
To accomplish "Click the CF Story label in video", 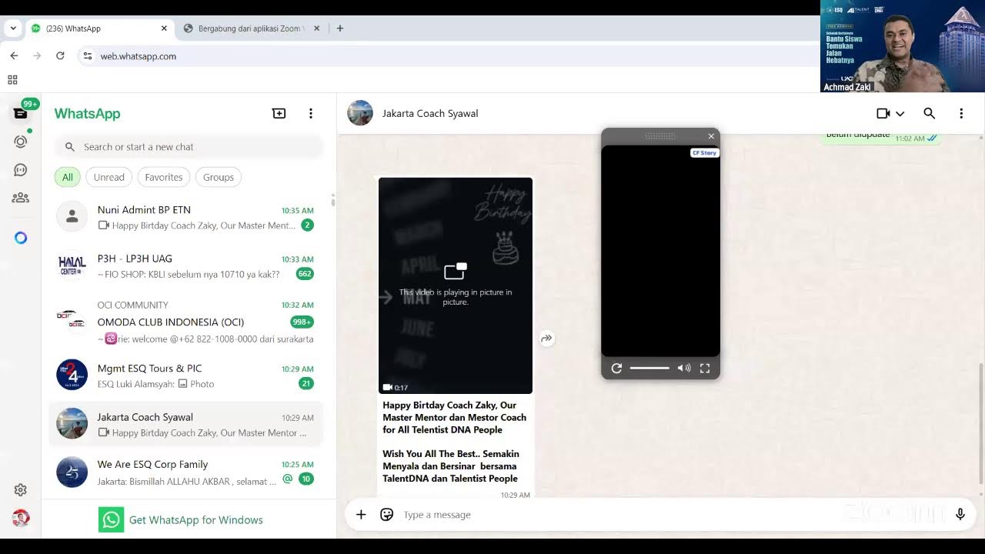I will click(704, 153).
